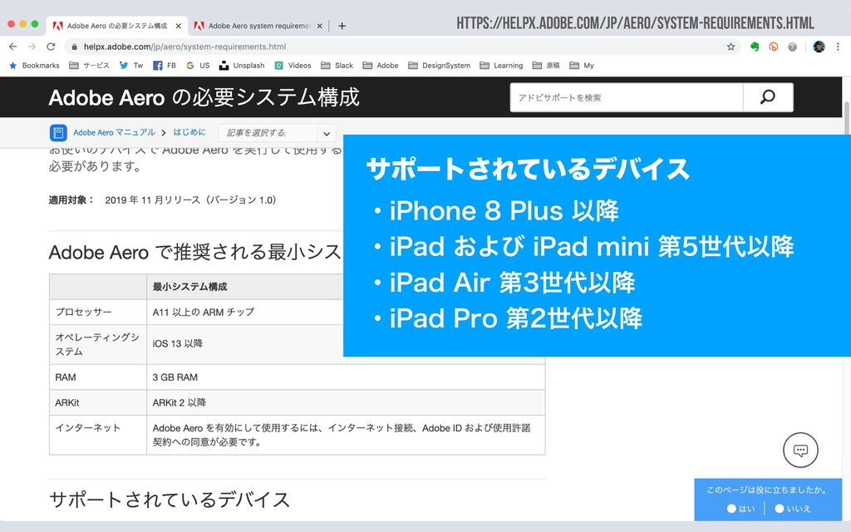Viewport: 851px width, 532px height.
Task: Select いいえ in the feedback box
Action: click(x=793, y=509)
